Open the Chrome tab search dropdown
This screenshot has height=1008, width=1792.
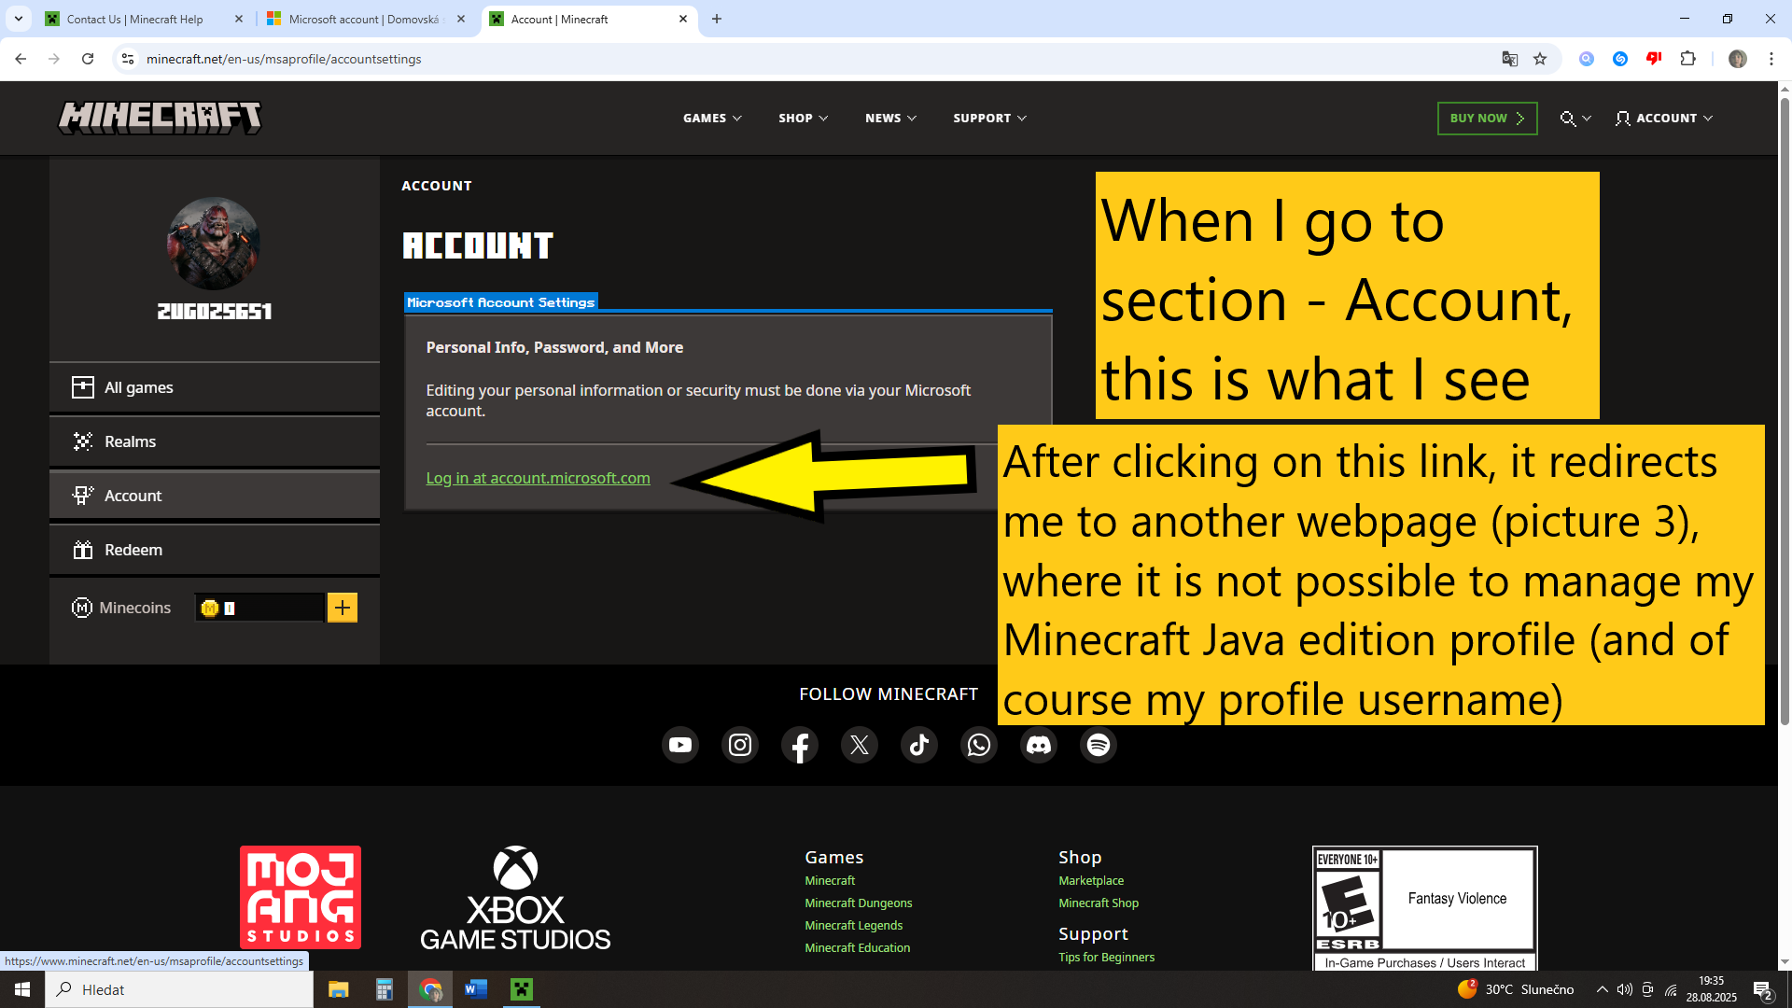pos(18,19)
